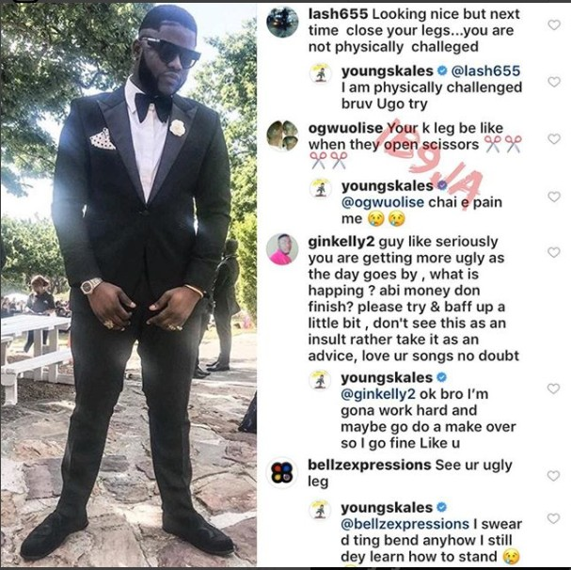The width and height of the screenshot is (571, 570).
Task: Like youngskales' reply to ginkelly2
Action: tap(553, 388)
